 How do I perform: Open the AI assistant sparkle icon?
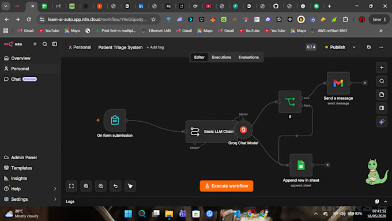tap(382, 122)
